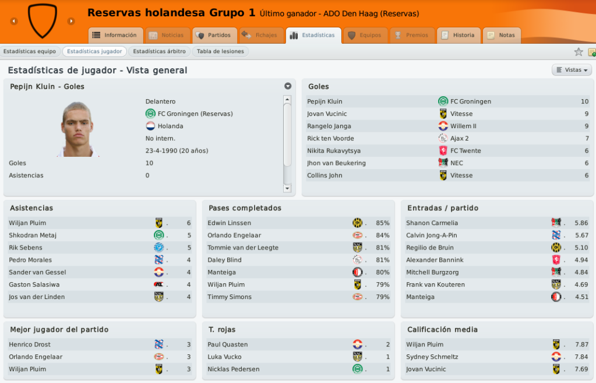This screenshot has height=383, width=596.
Task: Click the favorites star icon
Action: pos(578,52)
